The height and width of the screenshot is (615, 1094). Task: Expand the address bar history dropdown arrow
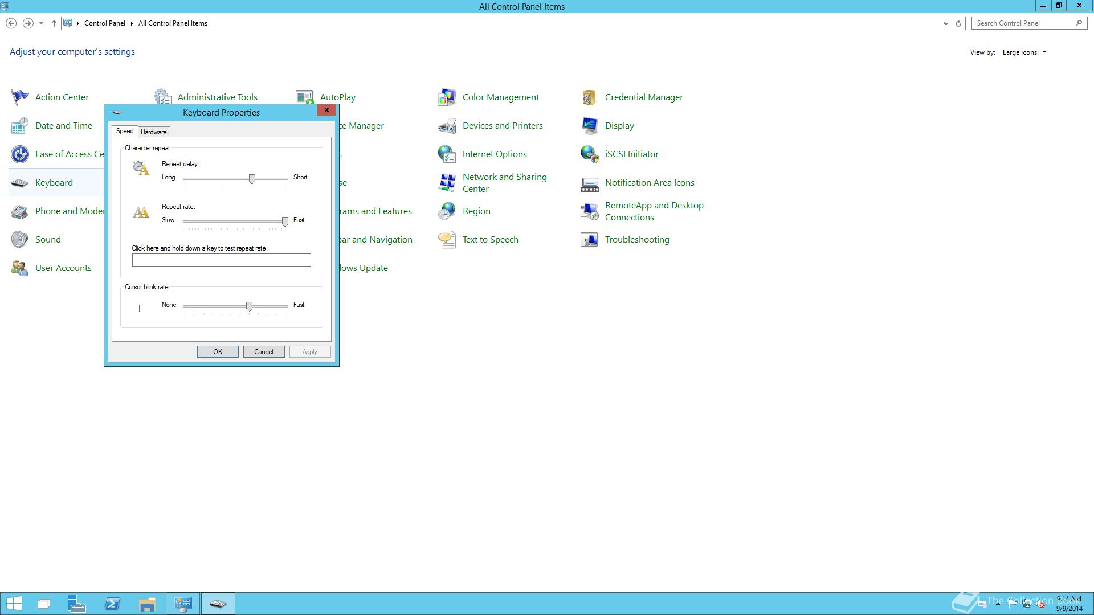pos(946,23)
